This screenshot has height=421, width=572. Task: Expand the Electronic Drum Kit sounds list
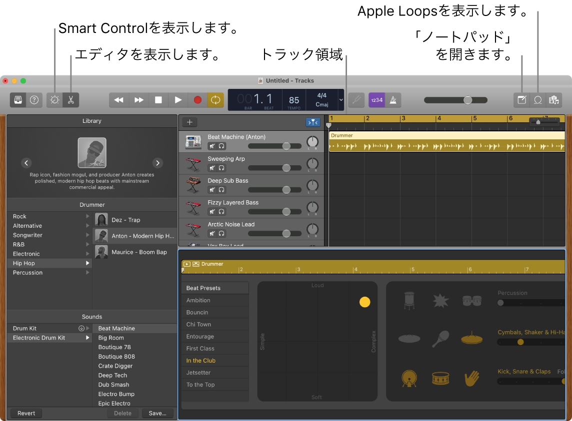(x=88, y=338)
